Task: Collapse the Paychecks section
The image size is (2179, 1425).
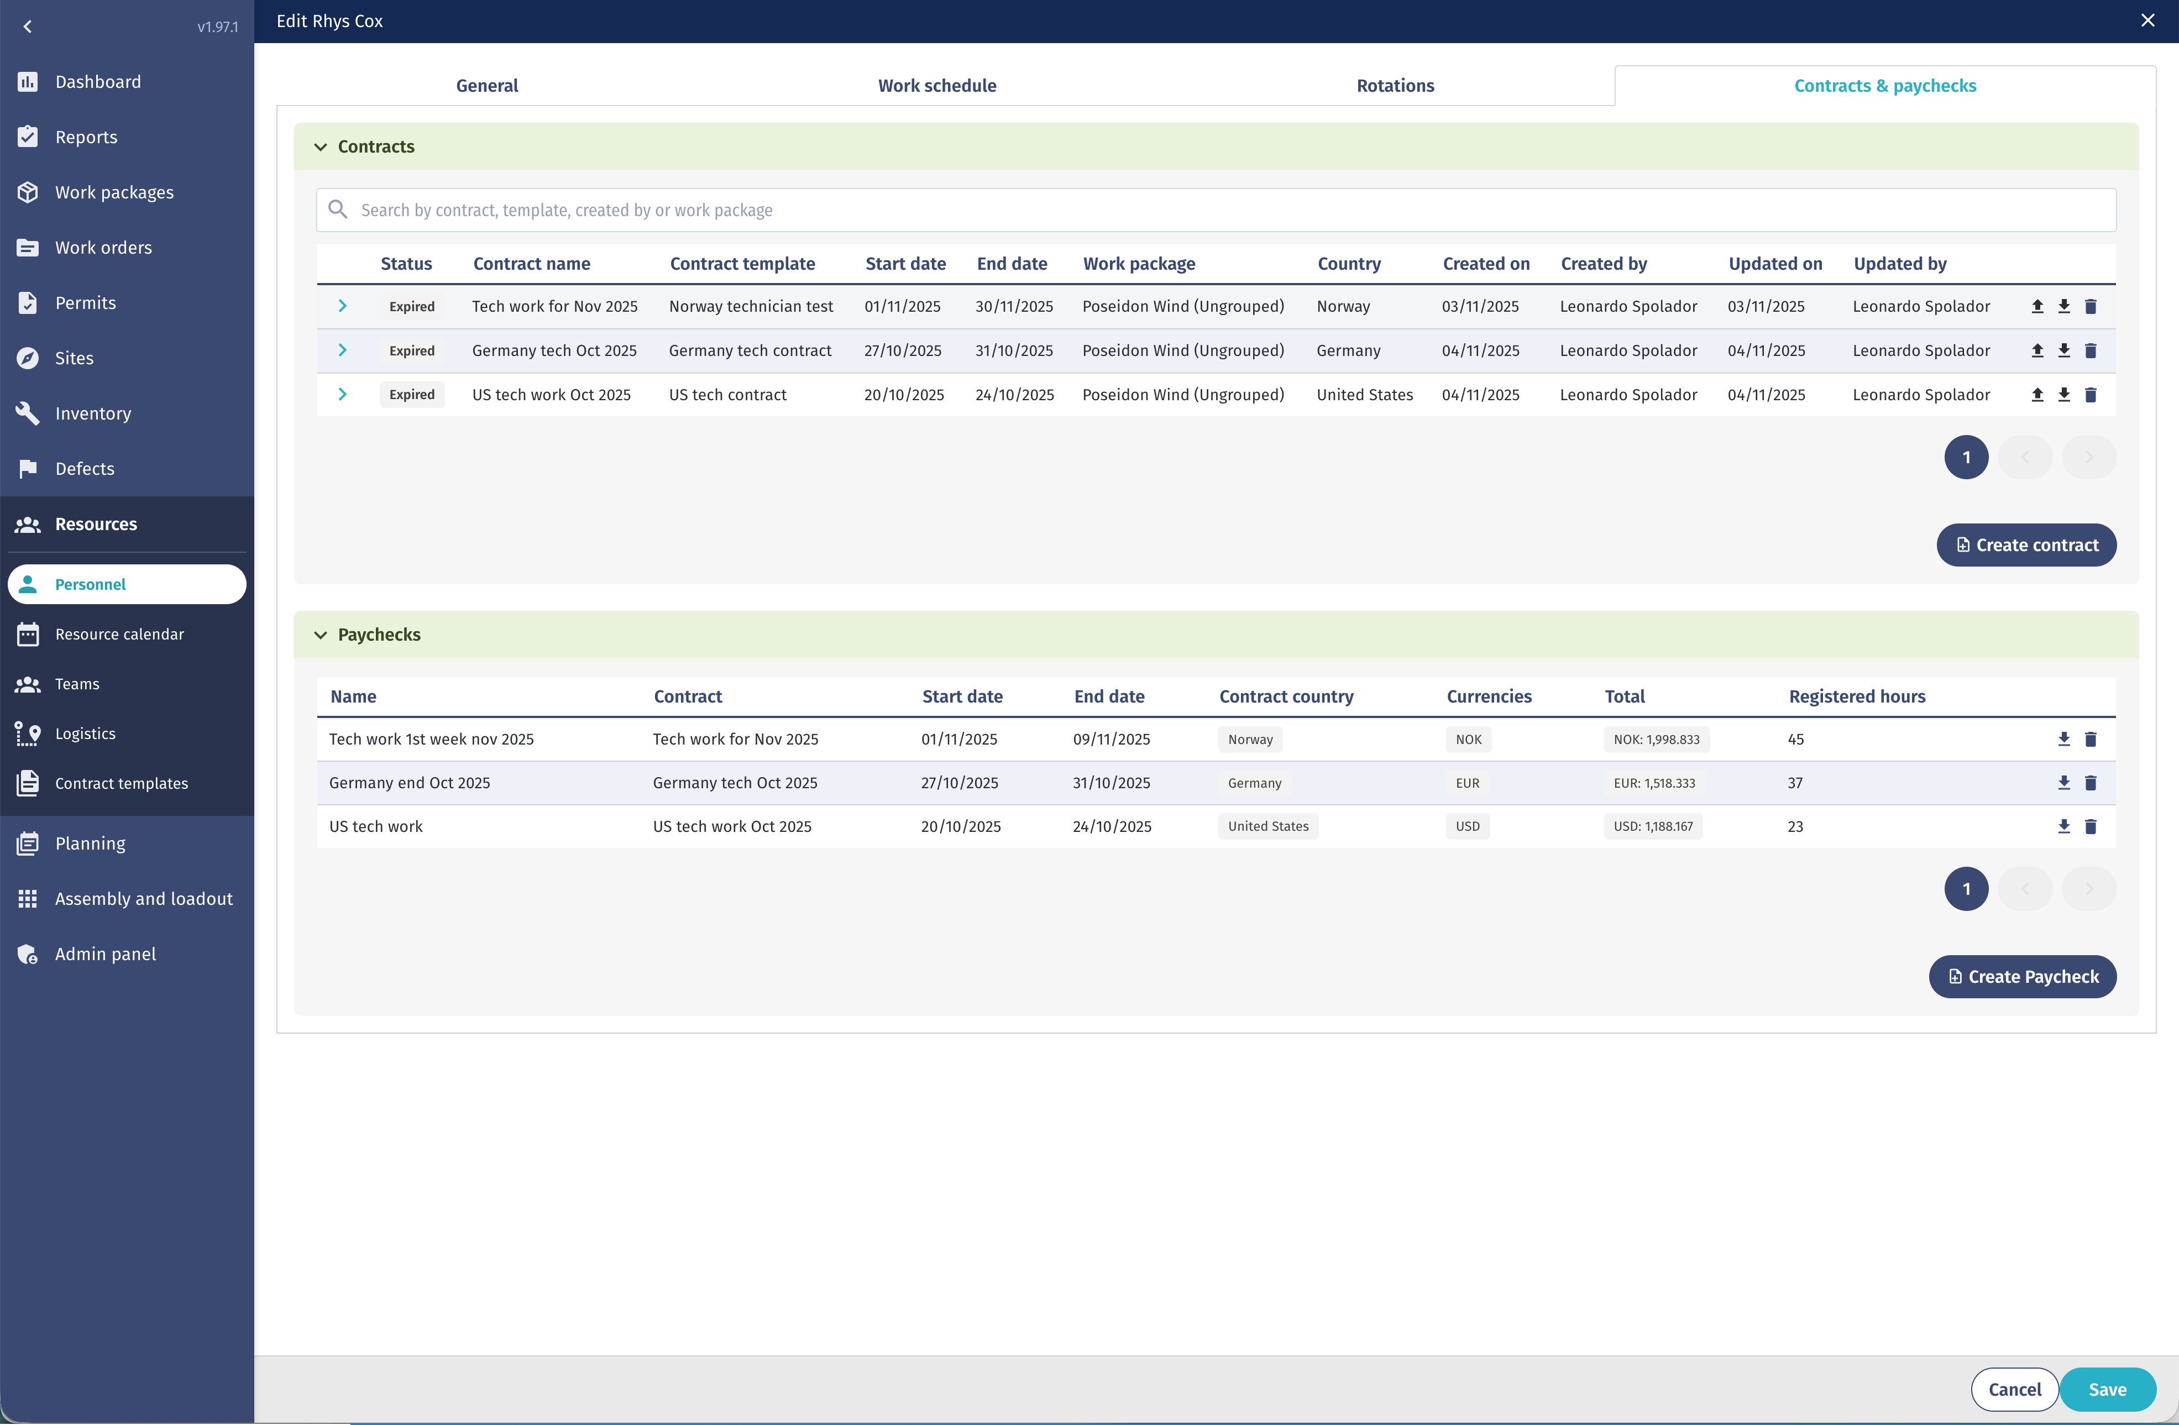Action: (x=321, y=635)
